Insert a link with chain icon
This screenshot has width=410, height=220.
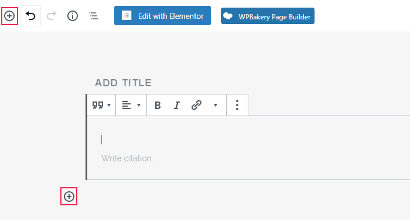pyautogui.click(x=196, y=105)
